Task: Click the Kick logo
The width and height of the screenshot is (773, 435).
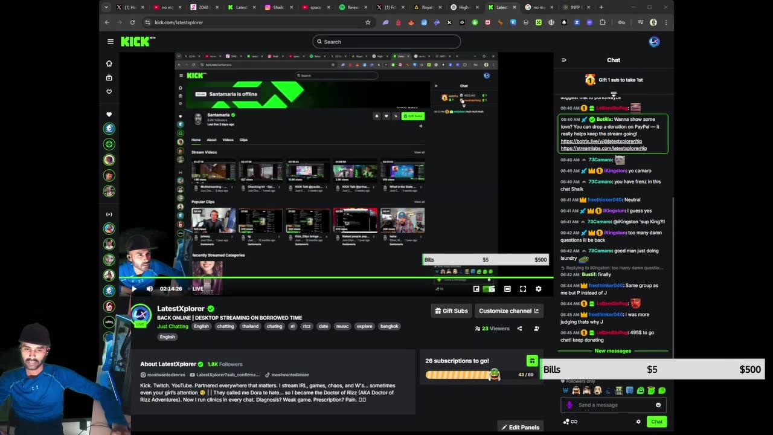Action: tap(138, 42)
